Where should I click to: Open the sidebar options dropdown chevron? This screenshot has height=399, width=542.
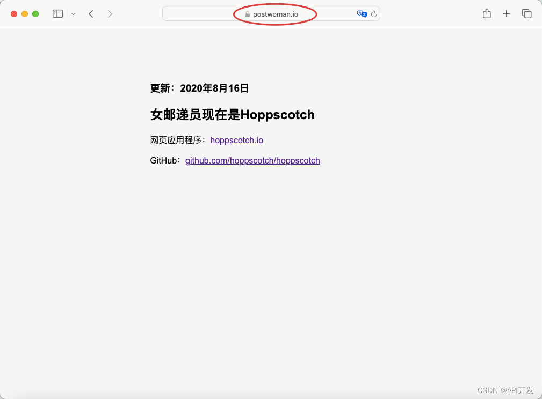pyautogui.click(x=73, y=14)
